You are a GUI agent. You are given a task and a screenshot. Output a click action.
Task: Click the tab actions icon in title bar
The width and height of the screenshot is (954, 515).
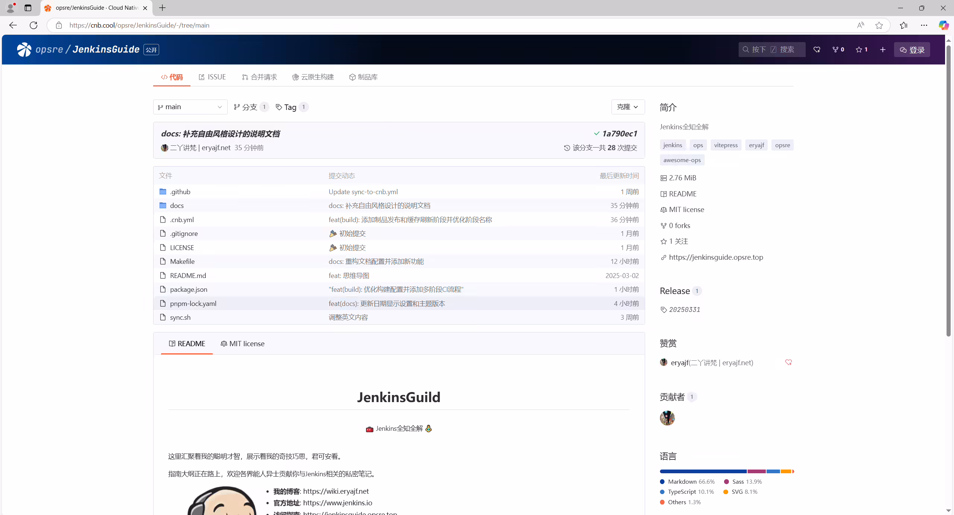[x=28, y=8]
